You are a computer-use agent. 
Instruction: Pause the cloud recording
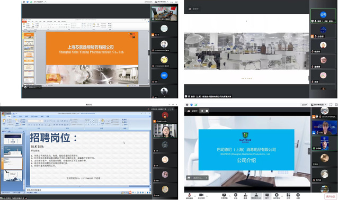[x=202, y=111]
